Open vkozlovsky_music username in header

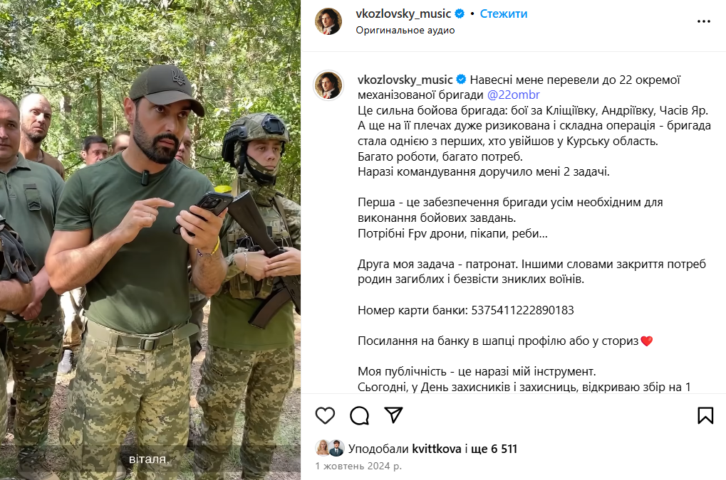pyautogui.click(x=403, y=14)
